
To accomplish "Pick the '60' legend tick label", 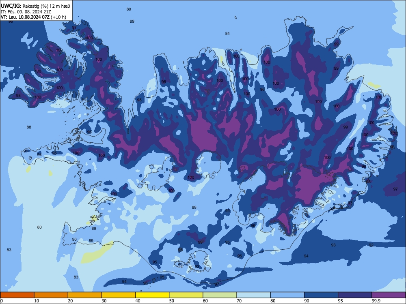I will [205, 301].
